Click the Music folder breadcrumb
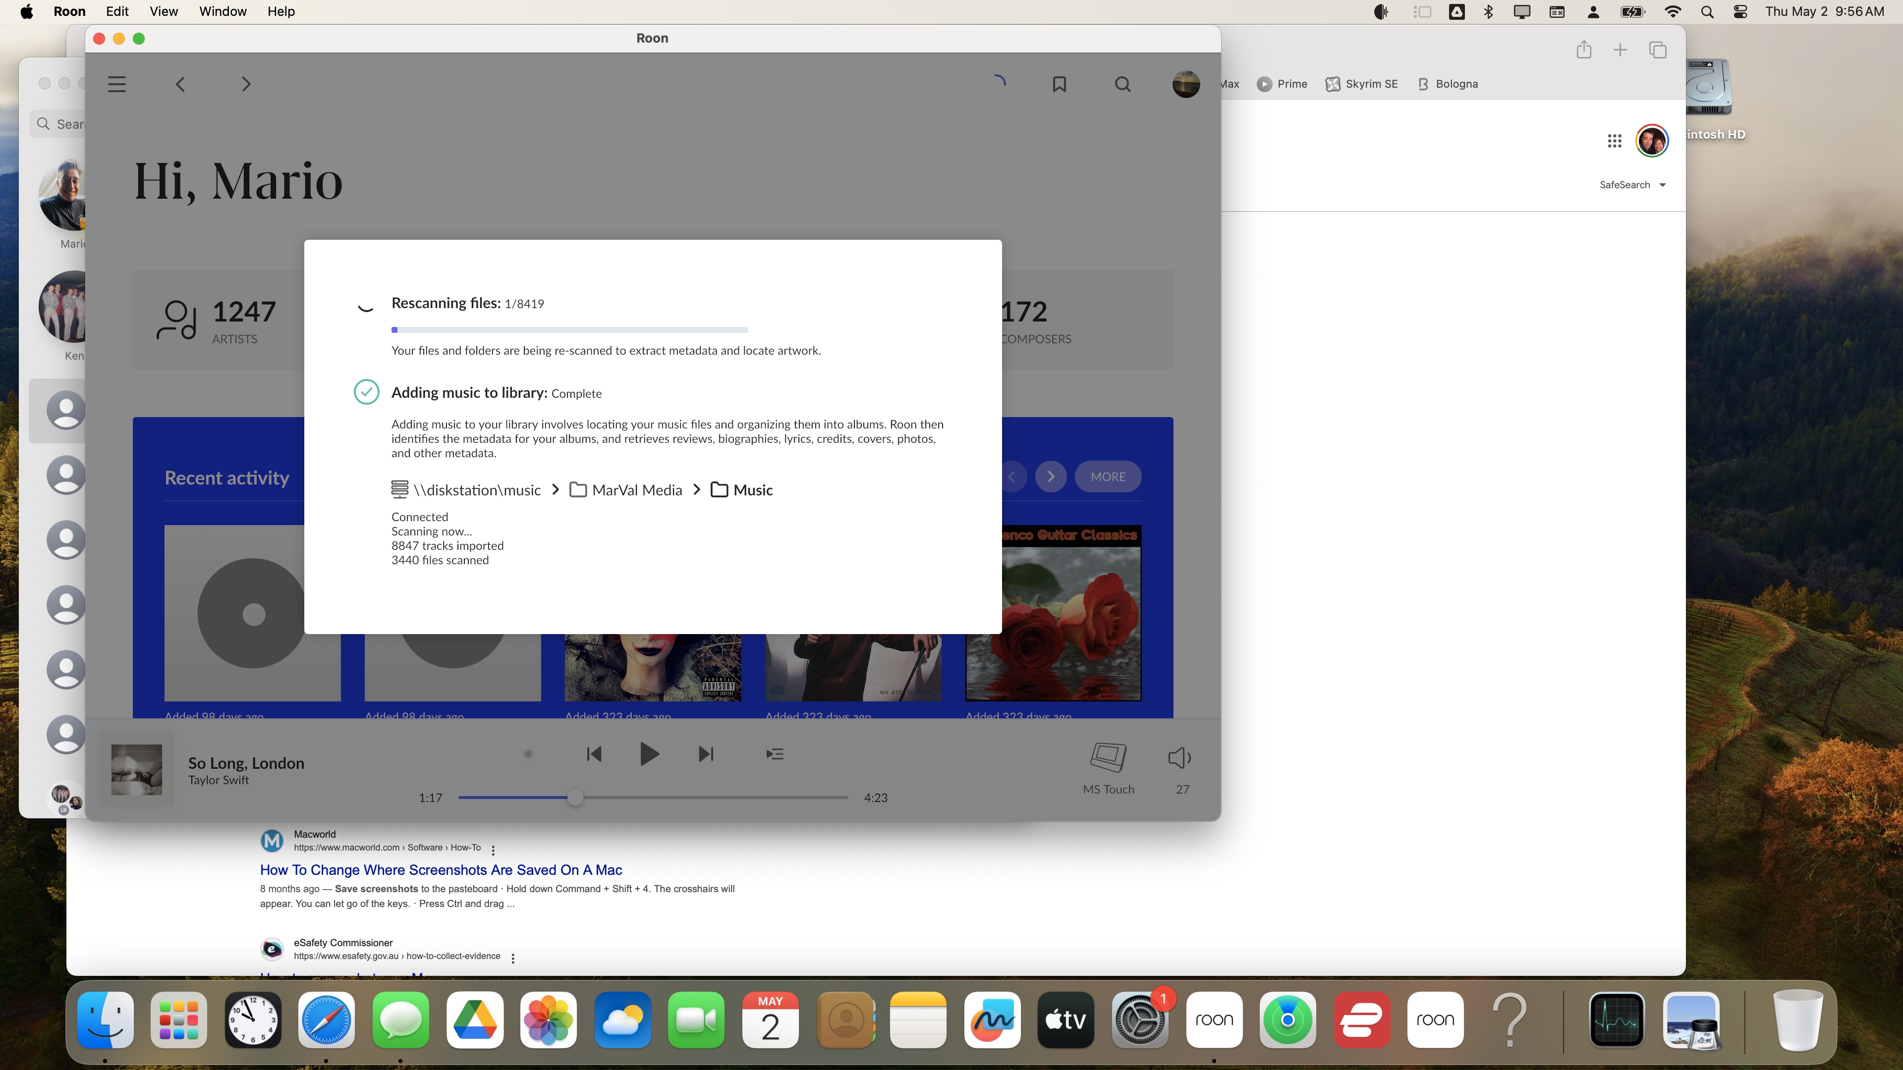Viewport: 1903px width, 1070px height. (742, 489)
